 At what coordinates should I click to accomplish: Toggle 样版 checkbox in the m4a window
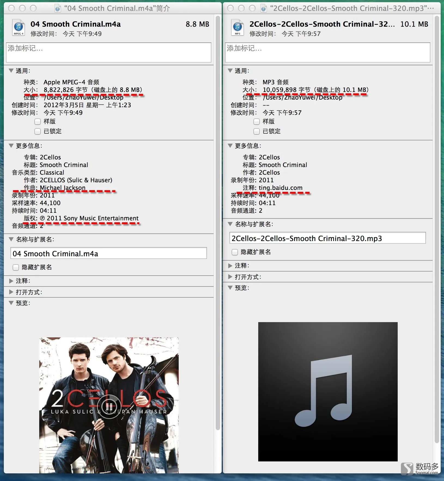pyautogui.click(x=38, y=122)
